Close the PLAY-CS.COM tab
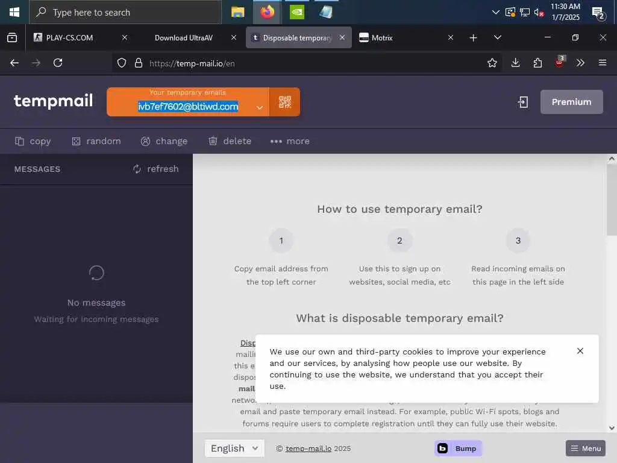The width and height of the screenshot is (617, 463). coord(124,37)
